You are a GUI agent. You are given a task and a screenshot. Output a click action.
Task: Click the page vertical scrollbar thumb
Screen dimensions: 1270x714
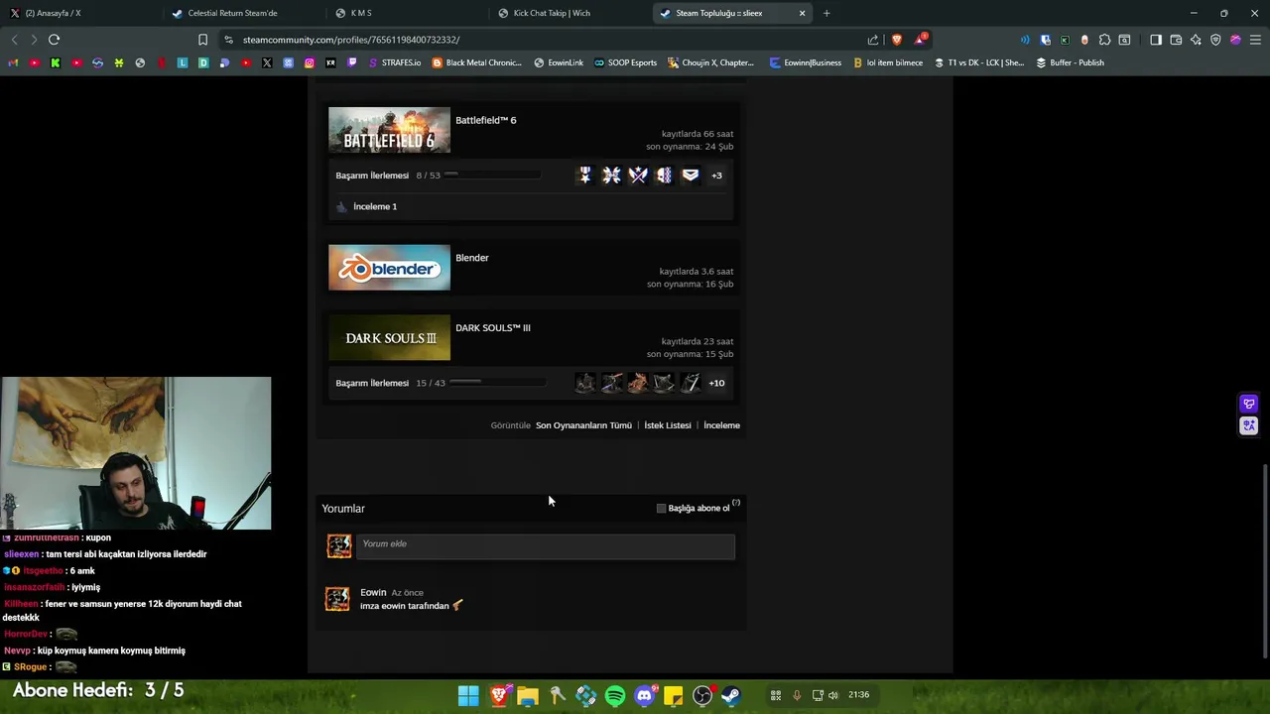coord(1264,560)
